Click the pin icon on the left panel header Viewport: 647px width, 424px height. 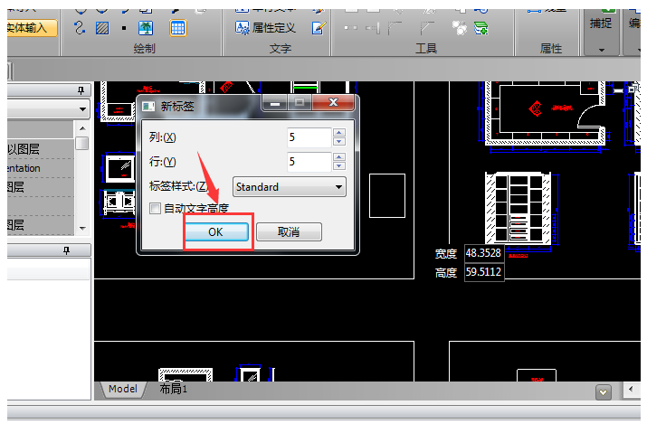pyautogui.click(x=81, y=90)
